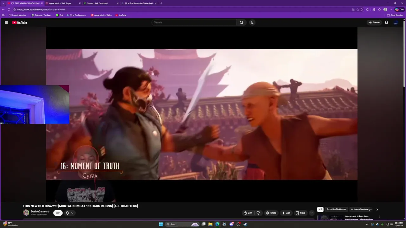
Task: Select the All suggestions chip
Action: 320,209
